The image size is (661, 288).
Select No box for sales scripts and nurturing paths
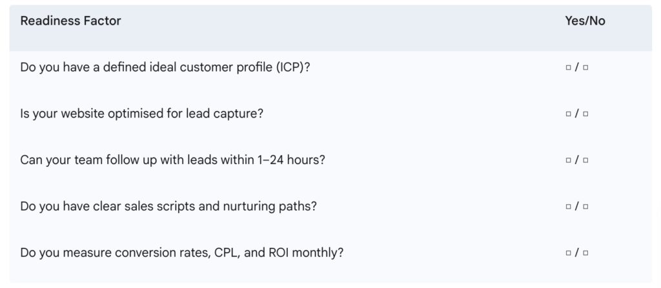click(x=585, y=207)
